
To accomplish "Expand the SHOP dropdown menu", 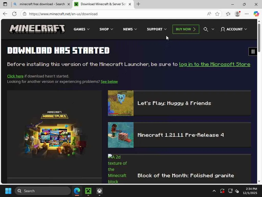I will coord(106,29).
